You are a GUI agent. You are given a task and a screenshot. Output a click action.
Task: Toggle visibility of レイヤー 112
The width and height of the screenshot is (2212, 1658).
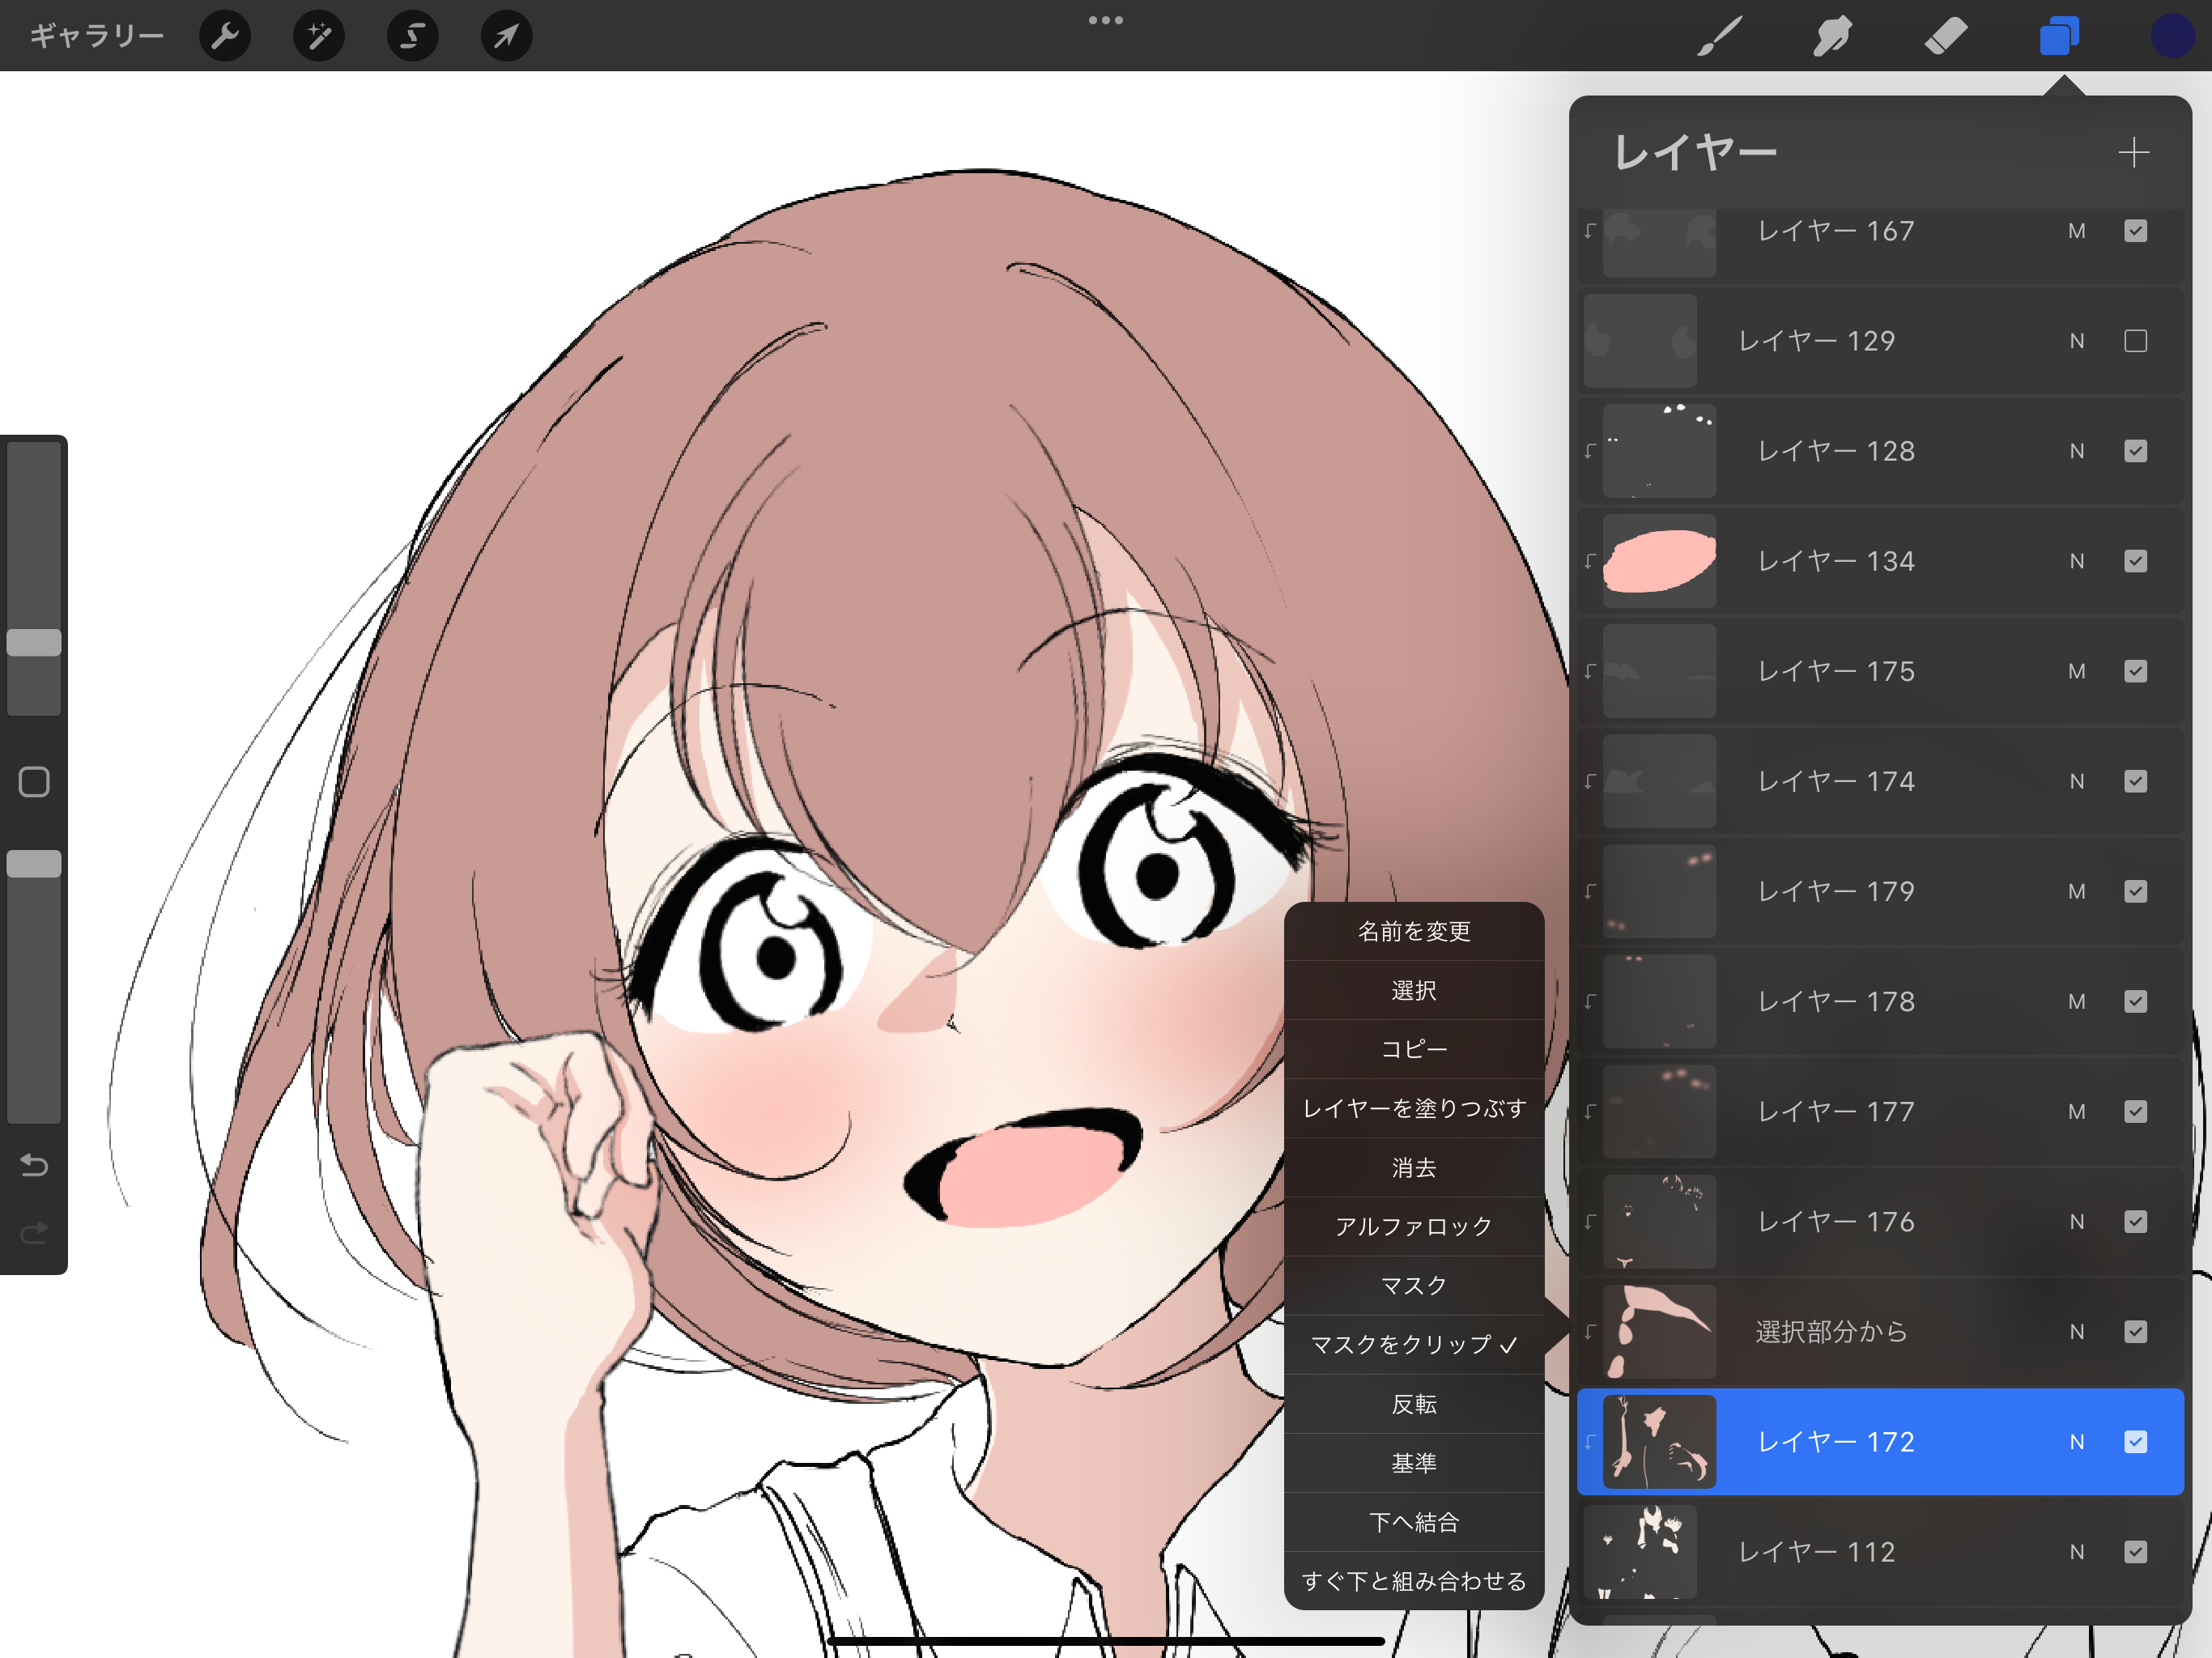pos(2135,1551)
